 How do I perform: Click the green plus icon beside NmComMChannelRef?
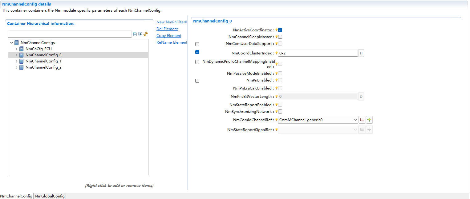tap(369, 120)
